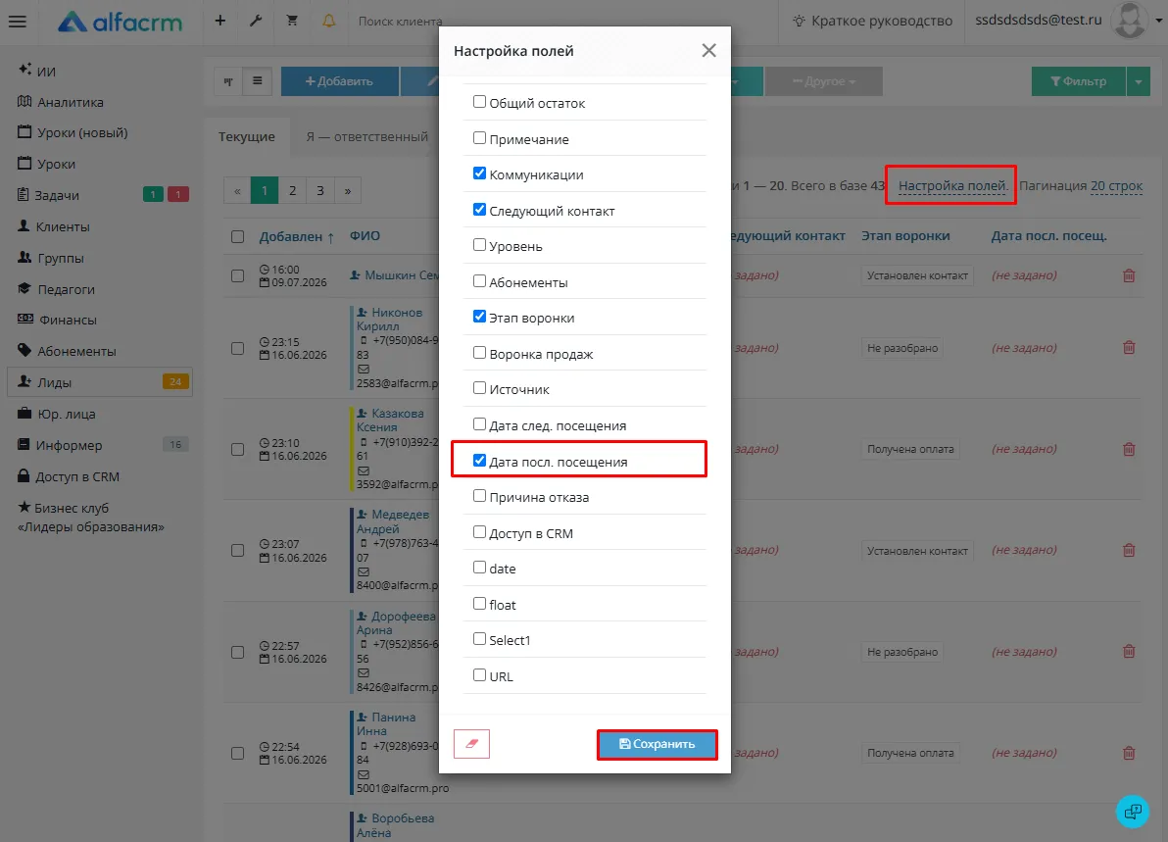This screenshot has height=842, width=1168.
Task: Click trash icon for the 22:57 lead row
Action: [x=1129, y=652]
